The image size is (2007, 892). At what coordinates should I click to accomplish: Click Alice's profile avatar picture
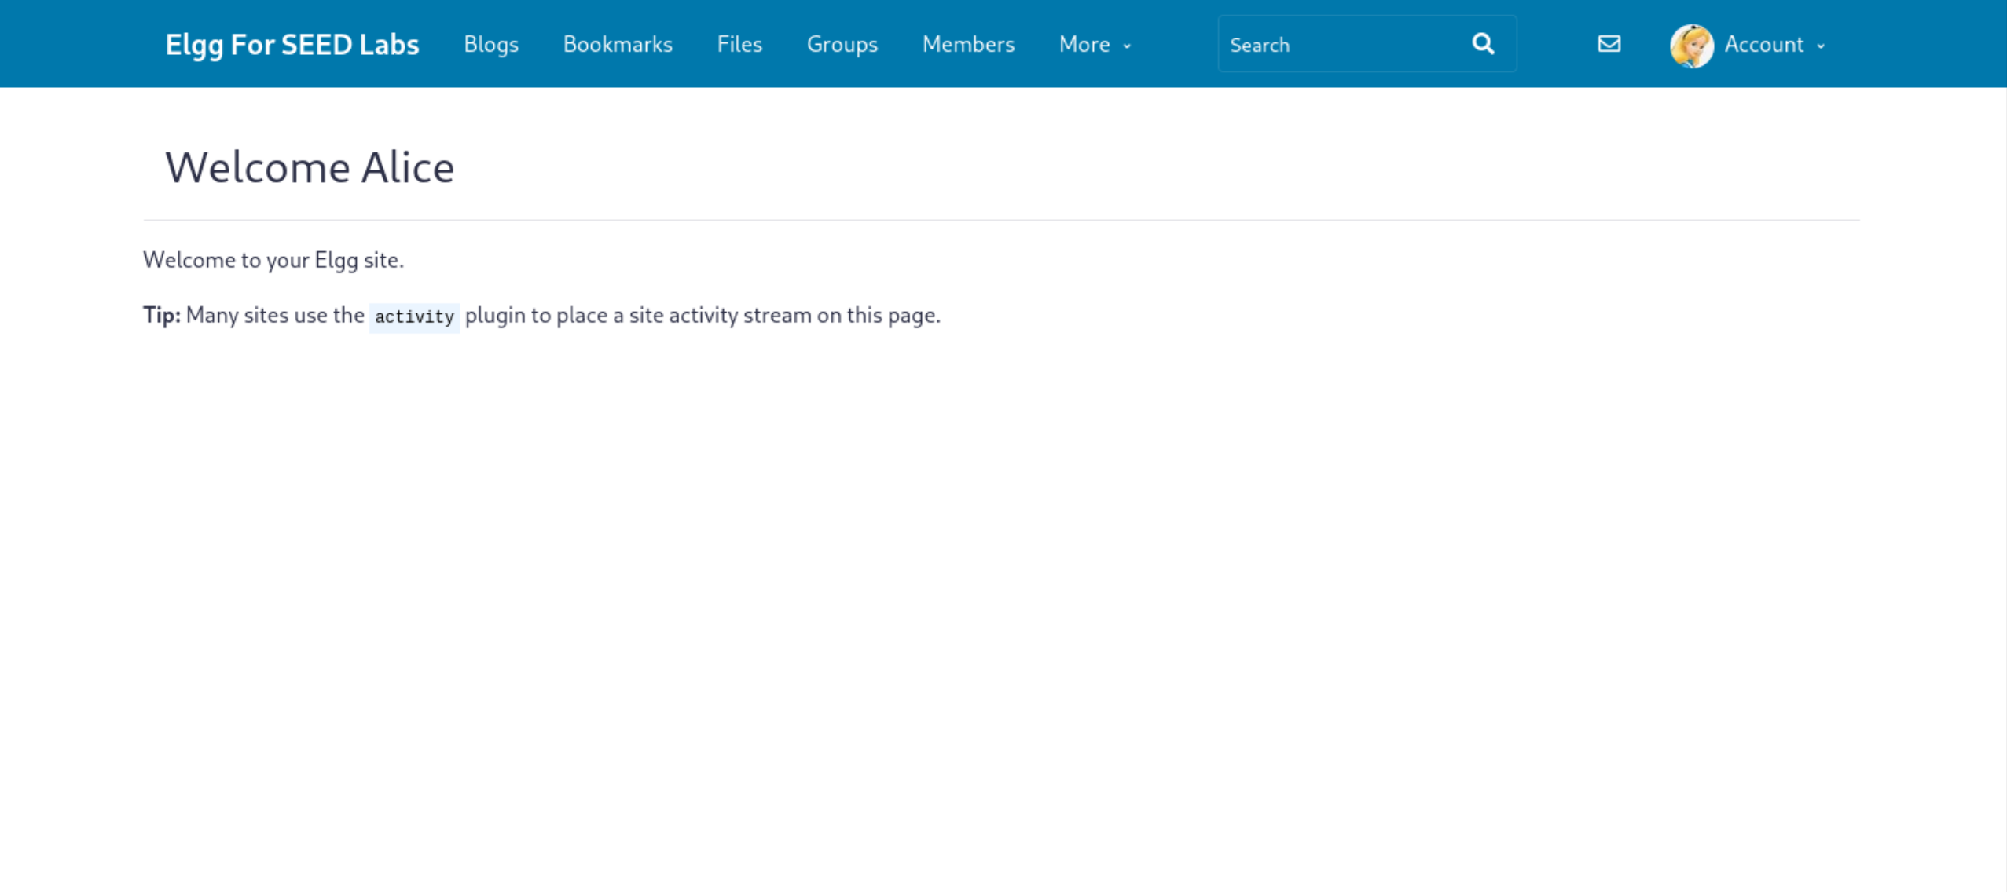pyautogui.click(x=1690, y=46)
